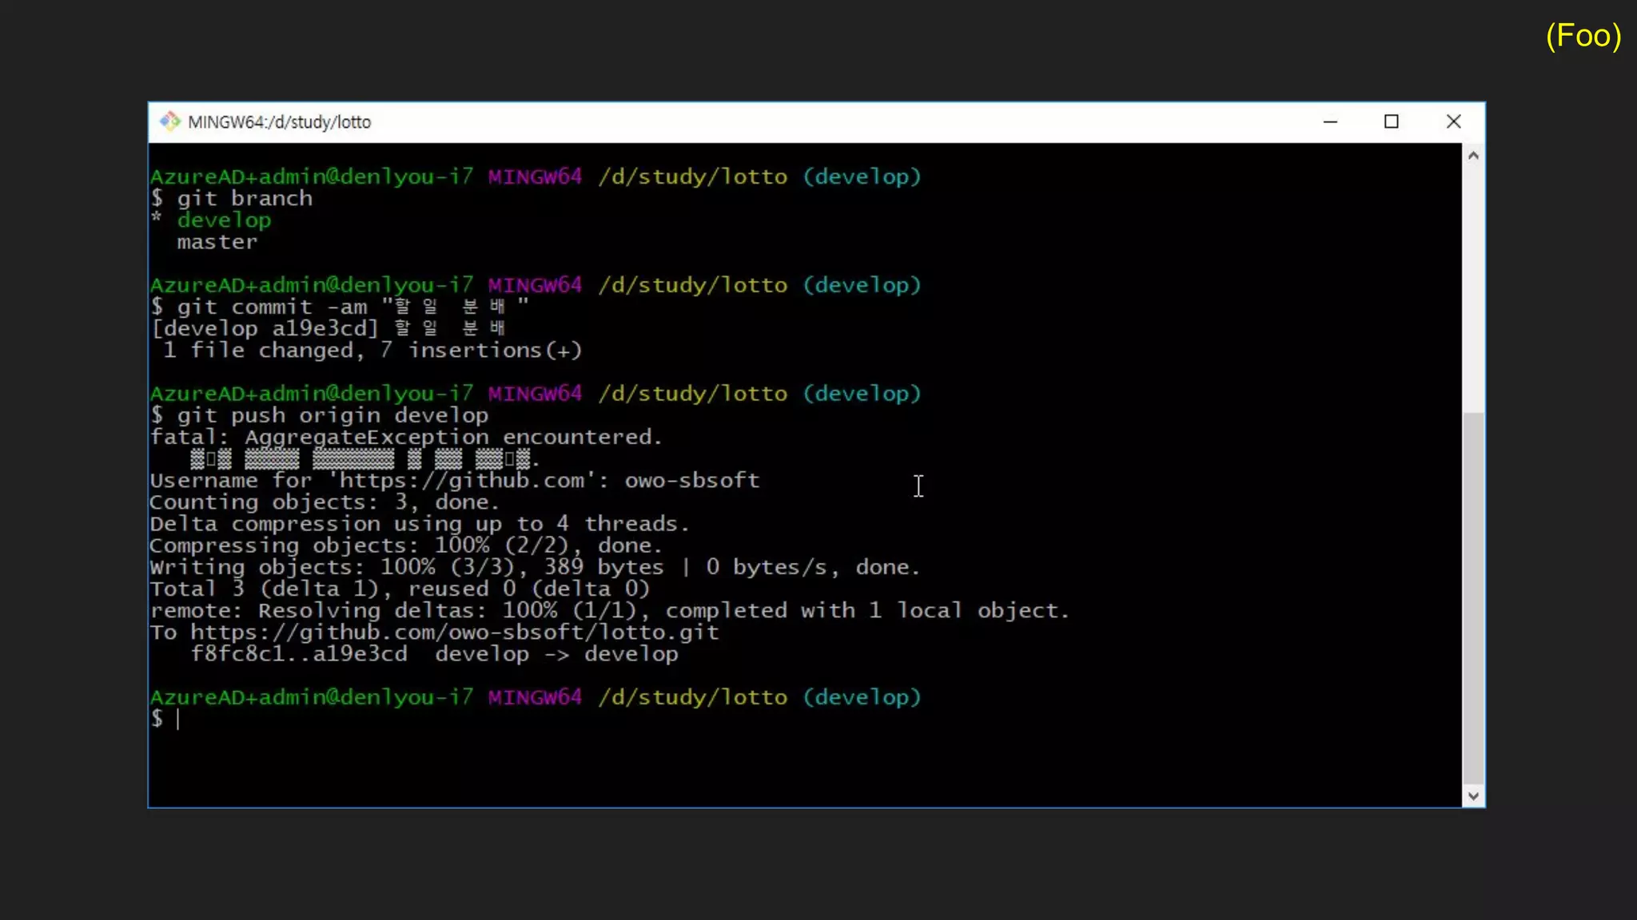Click the master branch entry
The width and height of the screenshot is (1637, 920).
(217, 242)
